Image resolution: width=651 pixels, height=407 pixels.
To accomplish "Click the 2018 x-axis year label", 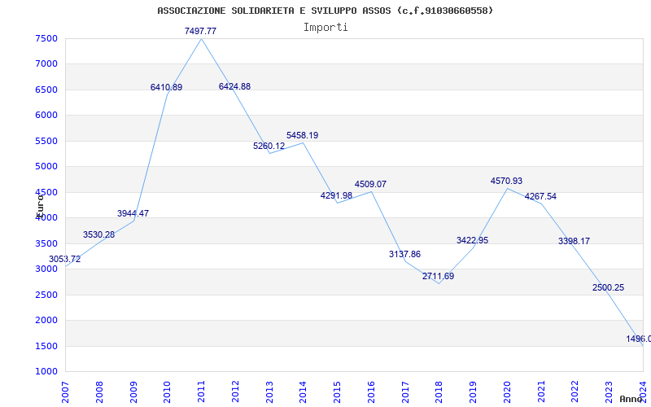I will coord(439,392).
